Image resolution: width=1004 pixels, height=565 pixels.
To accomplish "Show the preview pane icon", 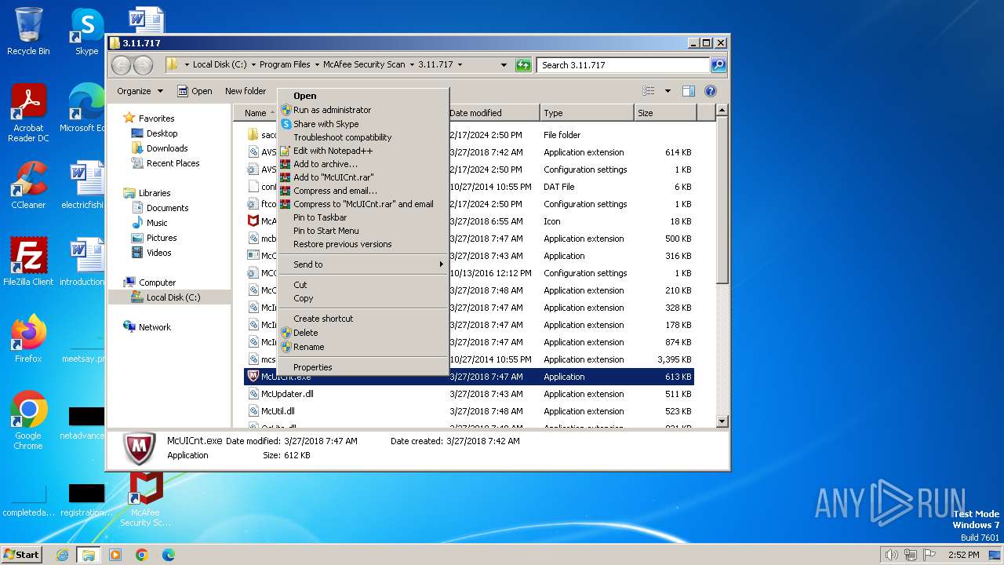I will coord(688,91).
